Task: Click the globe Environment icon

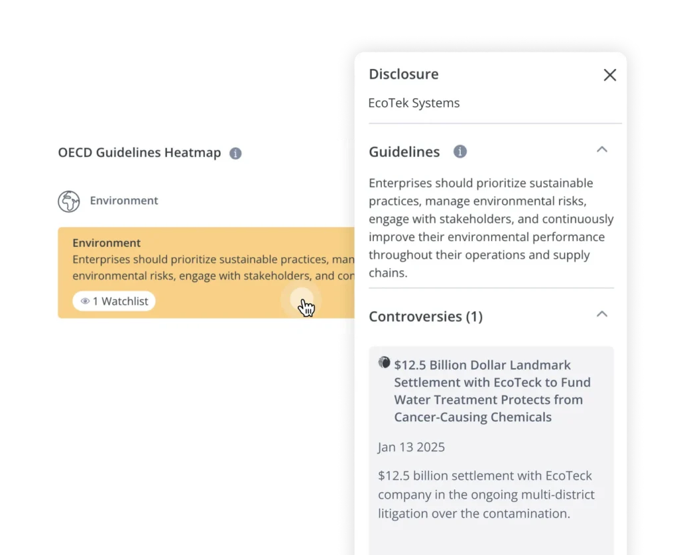Action: [x=69, y=201]
